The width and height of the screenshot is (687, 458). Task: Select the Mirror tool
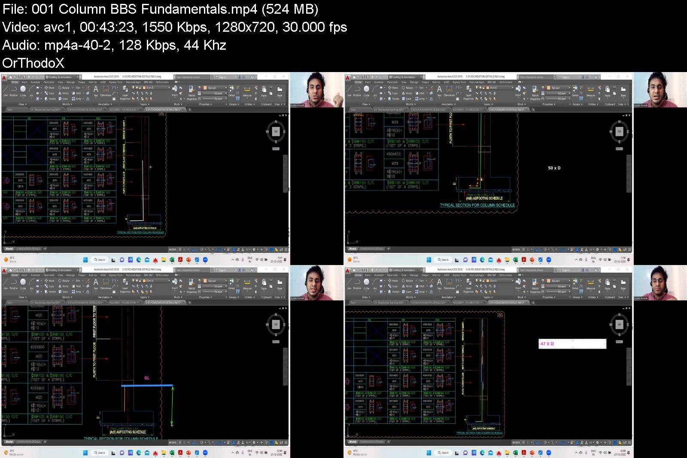63,93
